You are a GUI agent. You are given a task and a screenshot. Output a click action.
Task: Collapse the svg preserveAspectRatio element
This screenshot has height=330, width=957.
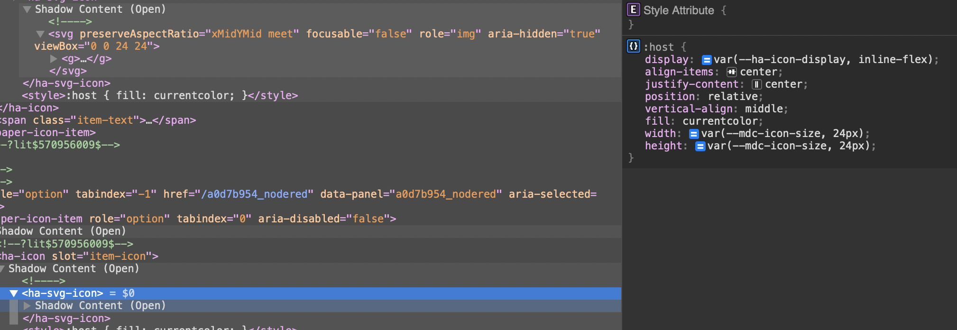(x=40, y=34)
